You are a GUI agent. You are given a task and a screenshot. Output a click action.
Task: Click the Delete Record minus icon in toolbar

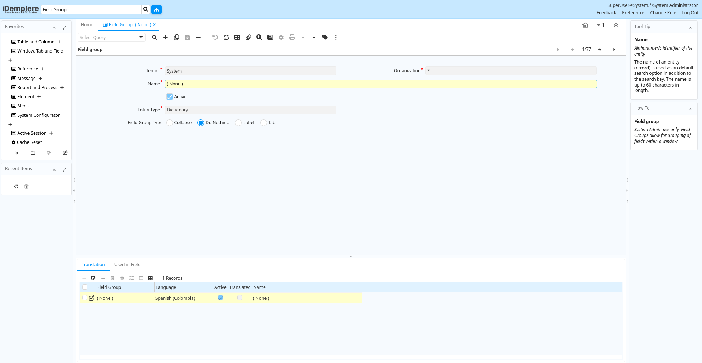click(199, 37)
